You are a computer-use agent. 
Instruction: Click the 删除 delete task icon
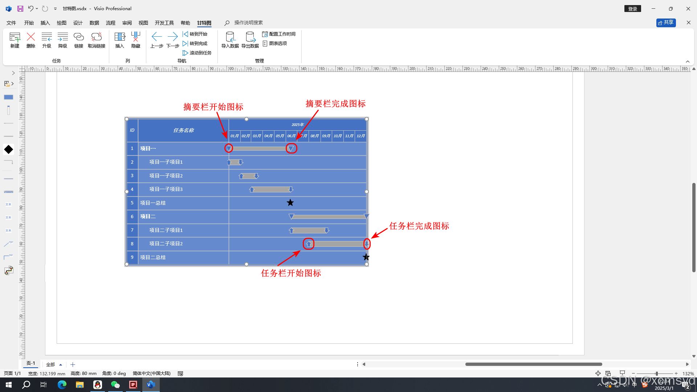(31, 37)
